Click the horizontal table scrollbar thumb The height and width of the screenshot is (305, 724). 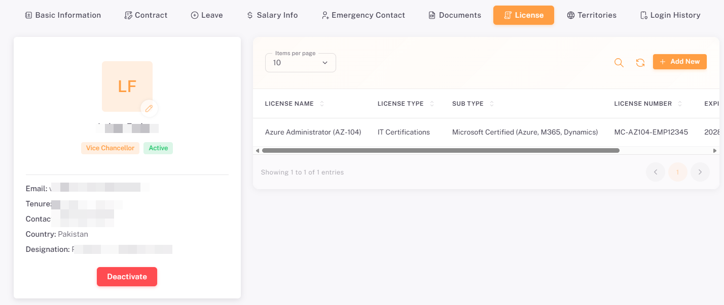click(x=441, y=151)
